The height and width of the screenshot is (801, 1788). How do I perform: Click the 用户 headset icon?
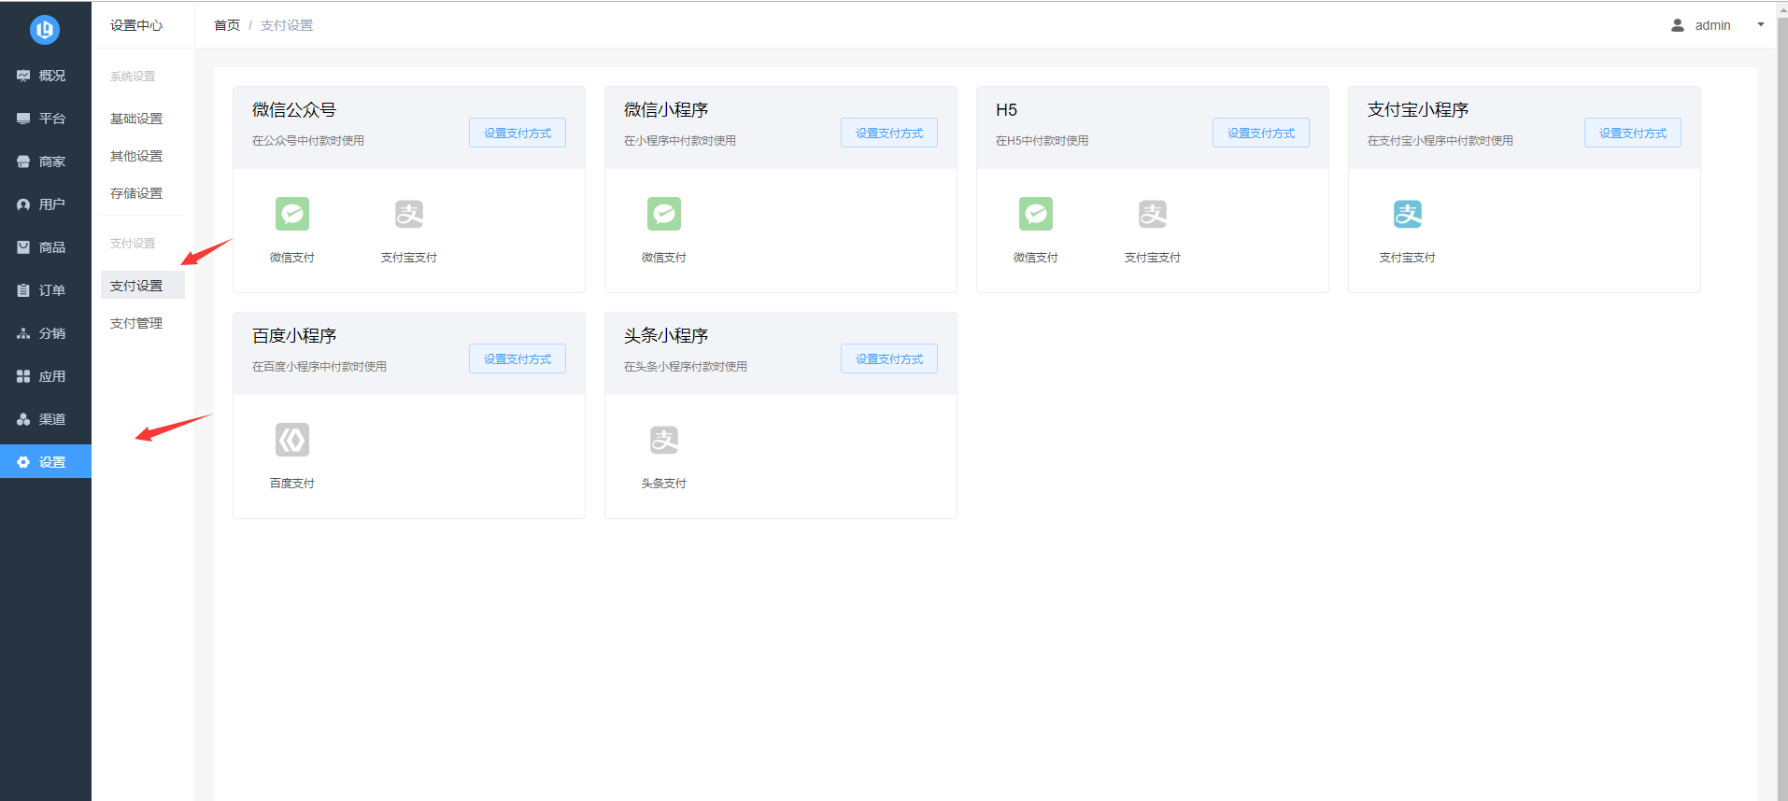pyautogui.click(x=23, y=204)
